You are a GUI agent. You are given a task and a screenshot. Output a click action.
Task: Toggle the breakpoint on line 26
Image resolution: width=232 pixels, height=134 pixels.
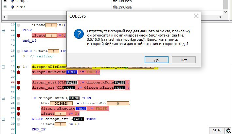point(19,109)
